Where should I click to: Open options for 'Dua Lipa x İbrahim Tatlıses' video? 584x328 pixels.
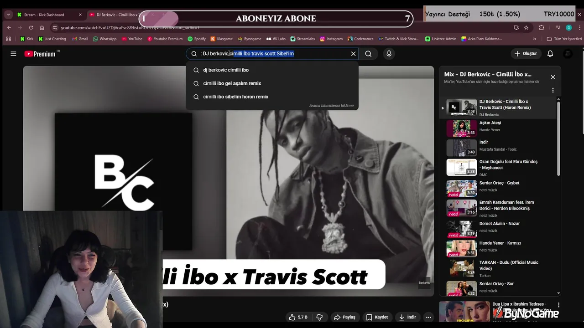(x=558, y=305)
